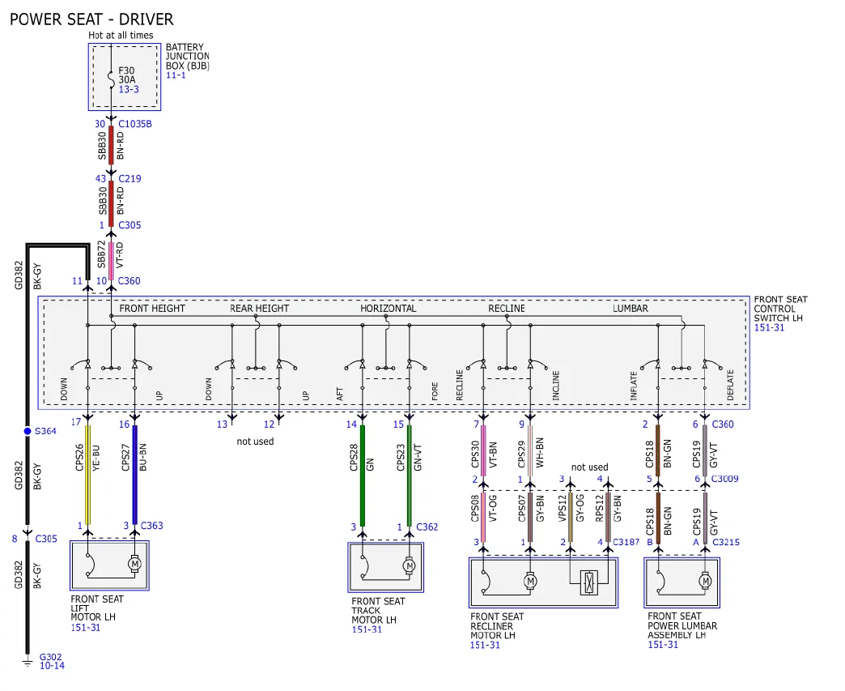Click the 'CPS23 GN-VT' wire label
Screen dimensions: 845x691
click(x=409, y=458)
